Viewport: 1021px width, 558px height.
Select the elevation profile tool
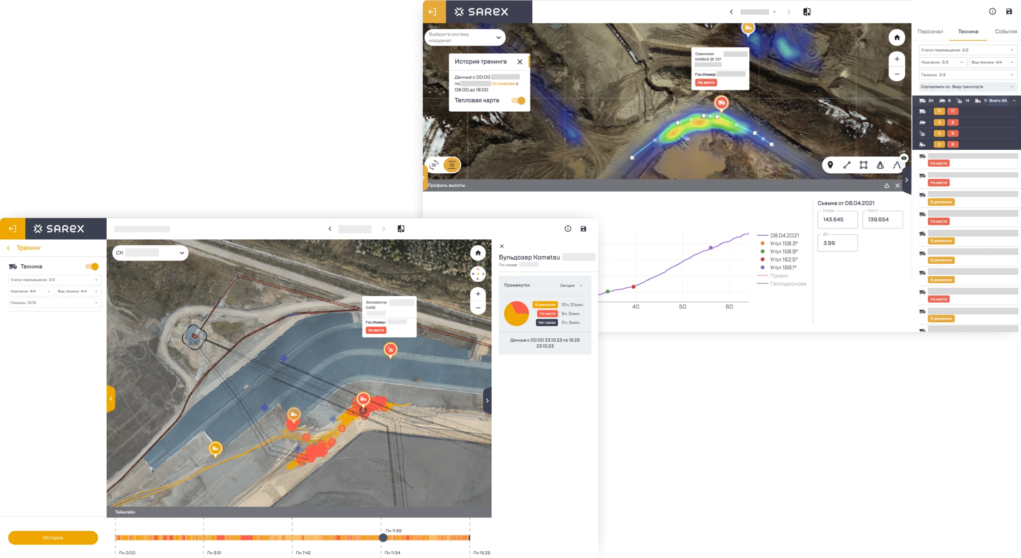pyautogui.click(x=896, y=165)
